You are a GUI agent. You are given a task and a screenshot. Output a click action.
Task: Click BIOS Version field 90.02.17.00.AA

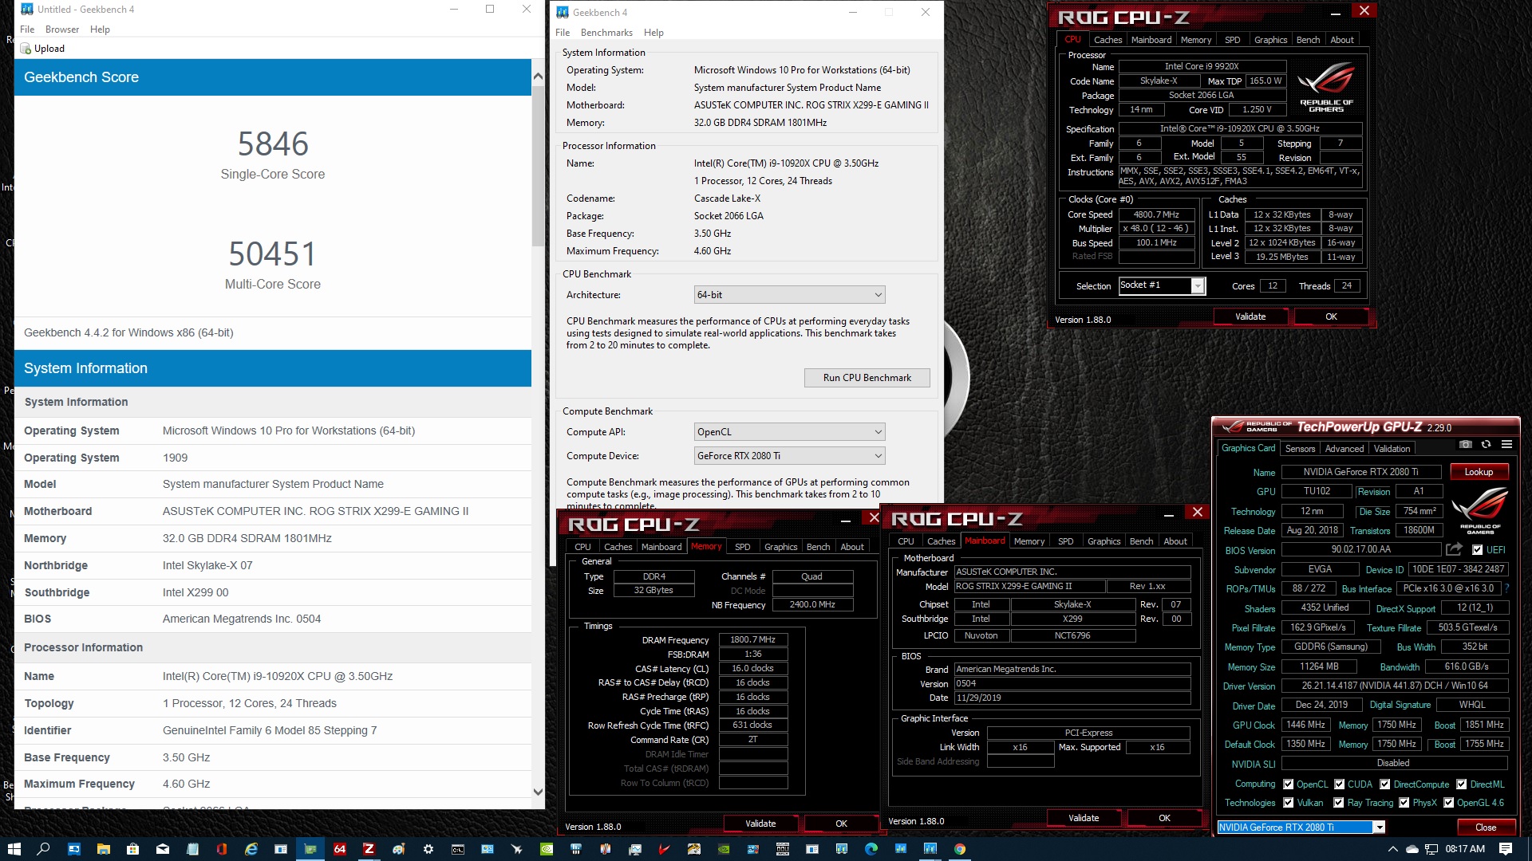(x=1361, y=549)
